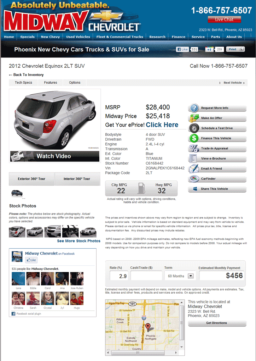Open the Interior 360° Tour

click(77, 179)
